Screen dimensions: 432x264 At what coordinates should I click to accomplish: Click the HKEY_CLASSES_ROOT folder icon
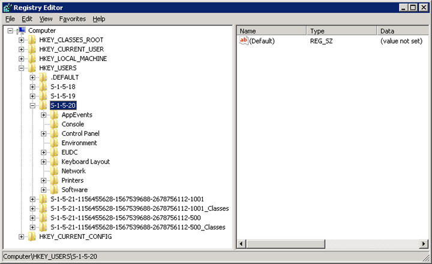pos(32,40)
